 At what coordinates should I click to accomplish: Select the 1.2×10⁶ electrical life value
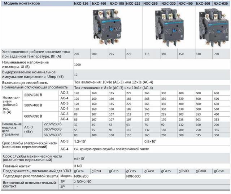pos(80,142)
